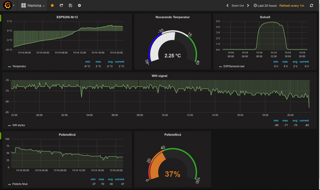
Task: Sort Solcell legend by min
Action: (x=276, y=62)
